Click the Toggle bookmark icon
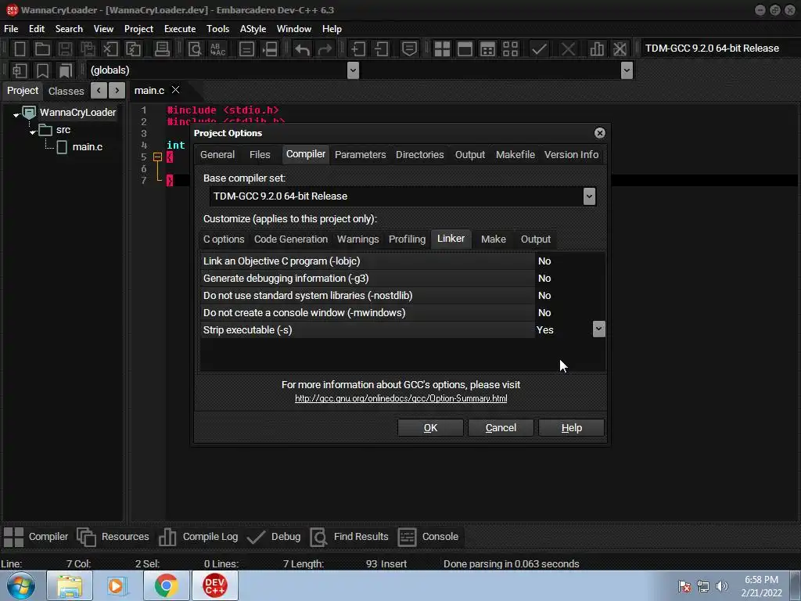 (42, 70)
